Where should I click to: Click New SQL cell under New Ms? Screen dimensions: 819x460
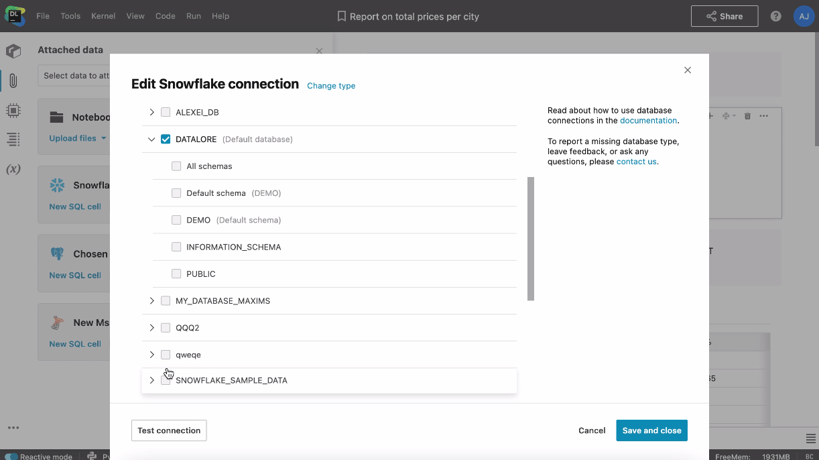[75, 344]
